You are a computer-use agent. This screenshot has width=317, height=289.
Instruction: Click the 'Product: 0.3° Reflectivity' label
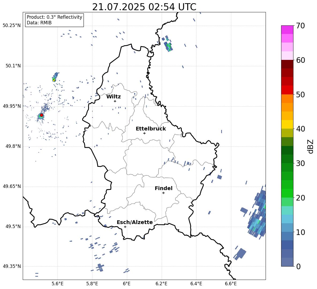click(x=54, y=17)
